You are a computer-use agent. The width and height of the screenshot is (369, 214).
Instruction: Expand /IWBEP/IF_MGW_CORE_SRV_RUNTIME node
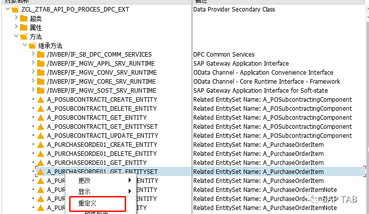point(33,81)
